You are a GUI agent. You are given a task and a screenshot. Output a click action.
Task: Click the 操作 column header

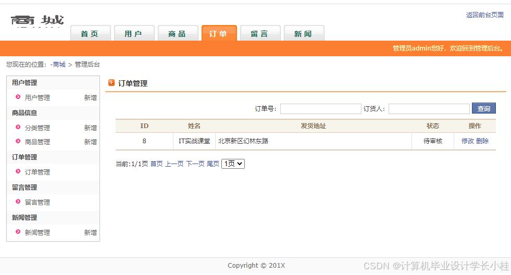(x=475, y=126)
